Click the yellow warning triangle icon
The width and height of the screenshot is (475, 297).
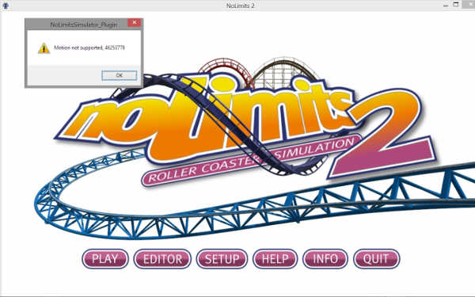tap(44, 48)
